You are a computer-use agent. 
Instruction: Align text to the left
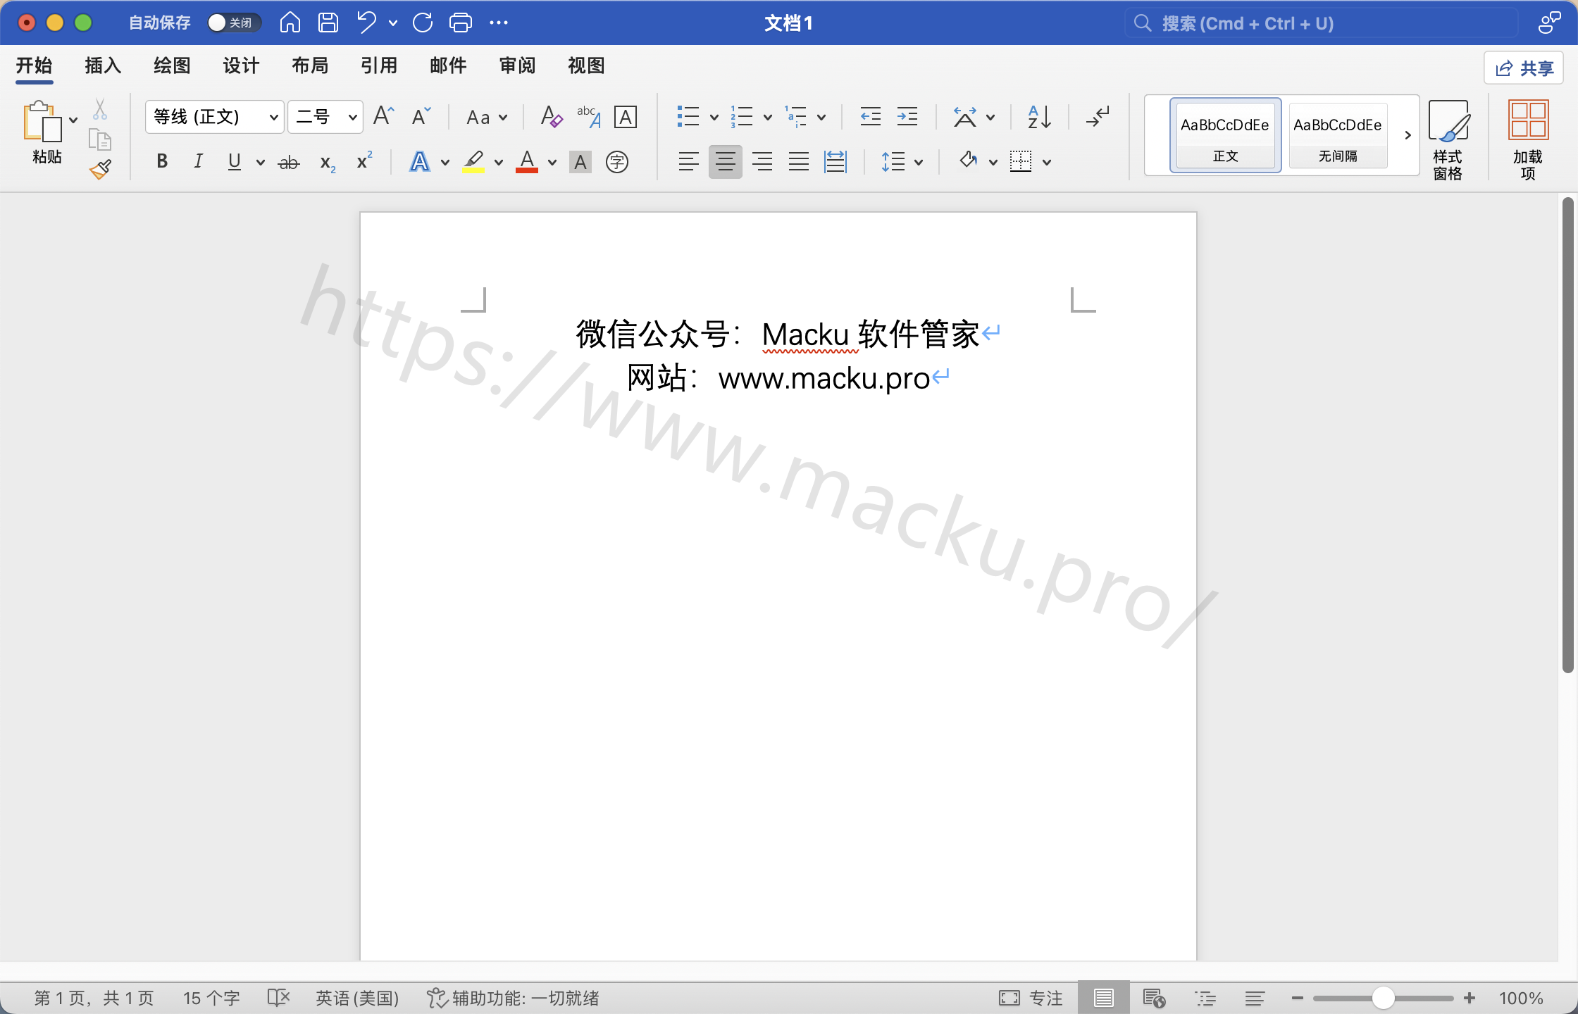[688, 162]
